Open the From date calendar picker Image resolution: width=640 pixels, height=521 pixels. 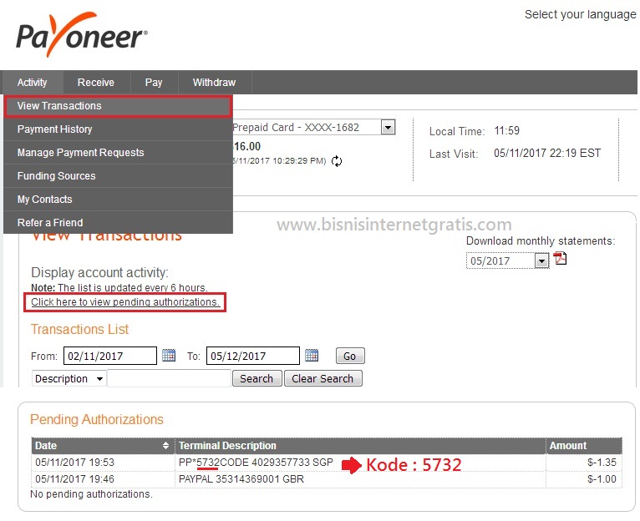click(169, 356)
